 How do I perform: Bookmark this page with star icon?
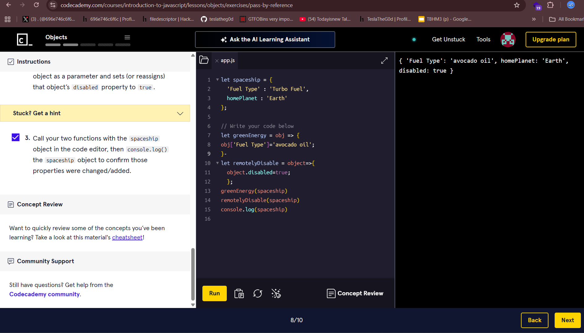[x=517, y=5]
